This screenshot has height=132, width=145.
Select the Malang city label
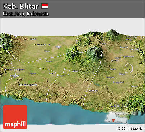pyautogui.click(x=118, y=58)
